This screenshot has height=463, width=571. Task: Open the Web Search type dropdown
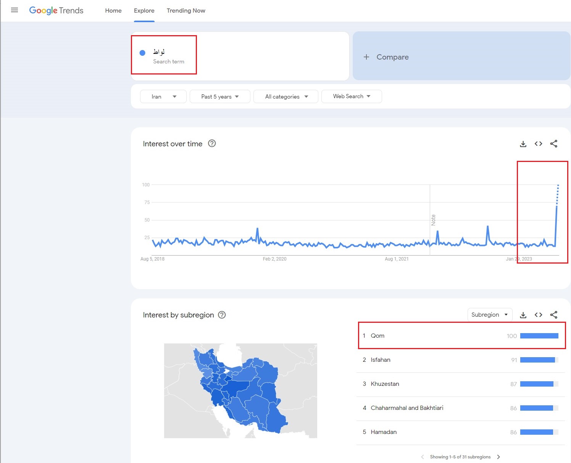pyautogui.click(x=352, y=96)
